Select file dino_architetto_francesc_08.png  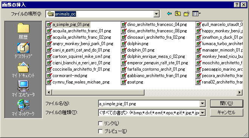tap(157, 31)
